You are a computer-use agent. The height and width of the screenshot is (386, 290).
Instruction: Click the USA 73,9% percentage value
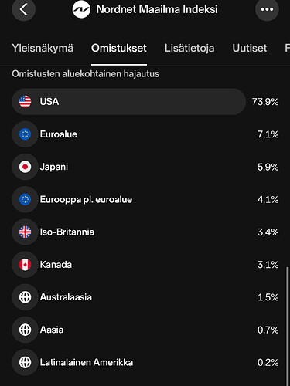pos(265,102)
